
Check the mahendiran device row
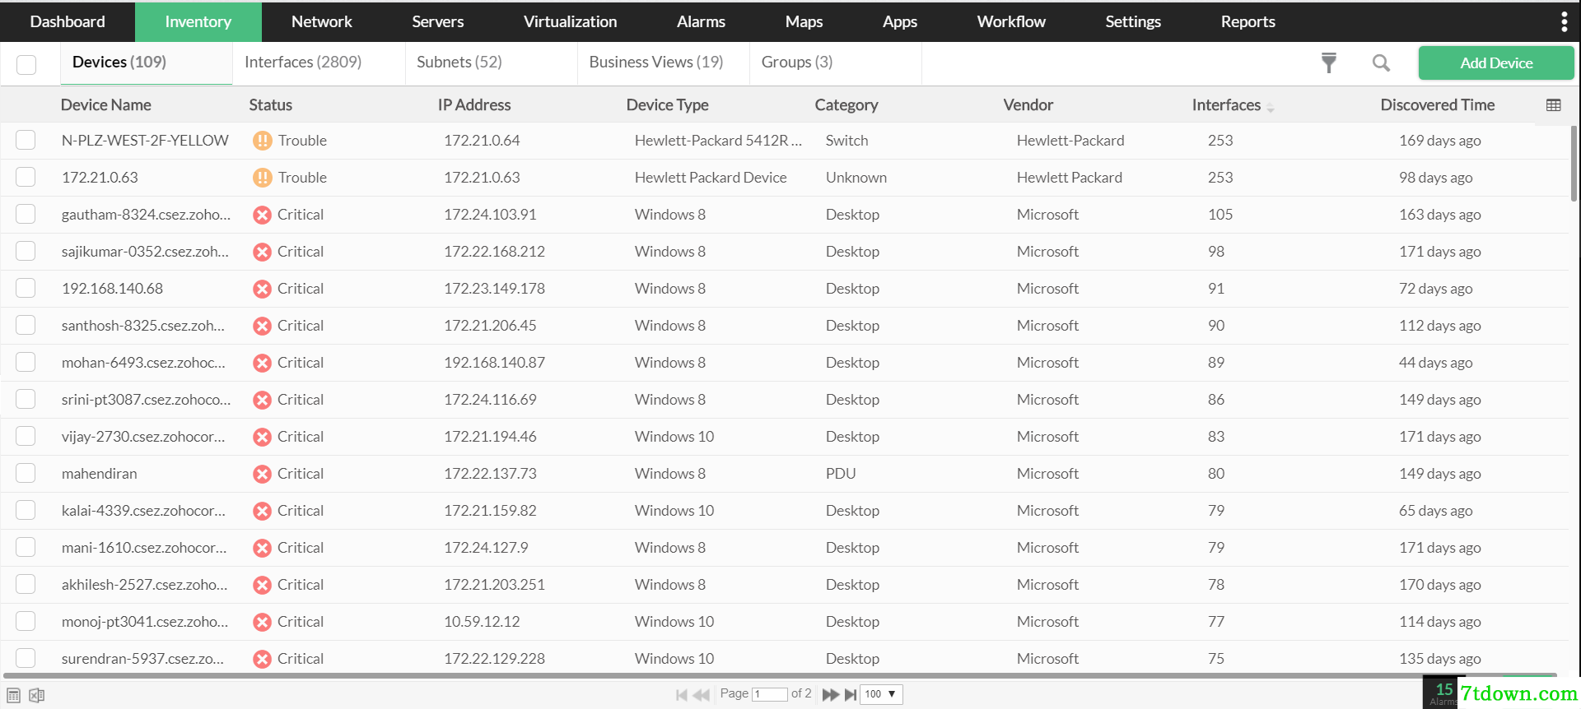pyautogui.click(x=26, y=473)
